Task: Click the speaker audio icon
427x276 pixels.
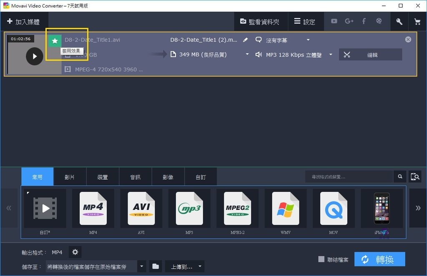Action: (x=259, y=55)
